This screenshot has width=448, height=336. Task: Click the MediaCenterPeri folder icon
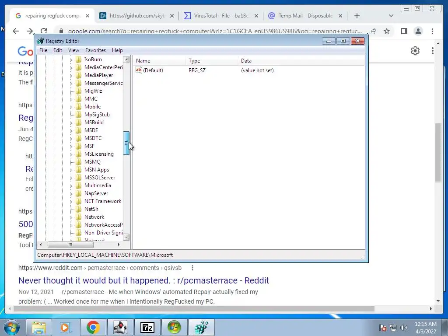[x=79, y=67]
